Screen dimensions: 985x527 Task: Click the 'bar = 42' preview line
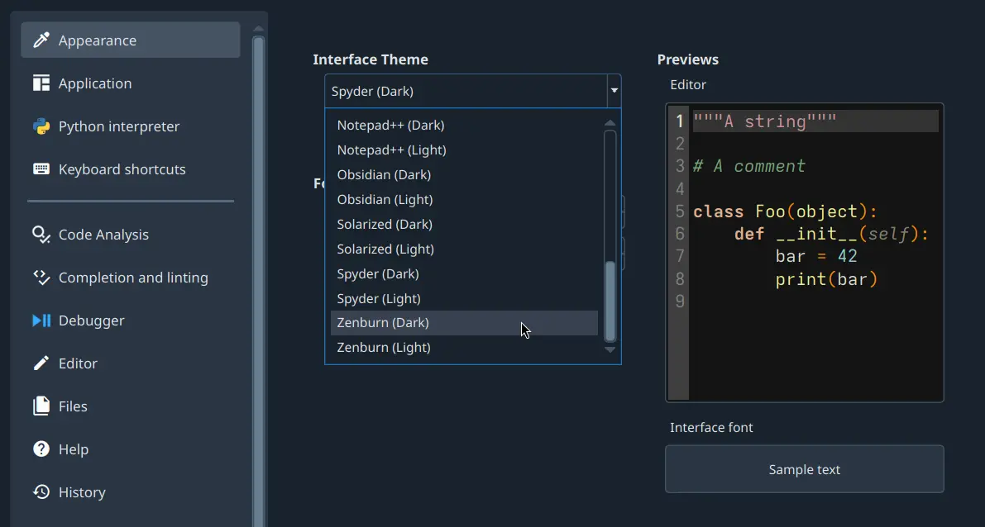[816, 257]
